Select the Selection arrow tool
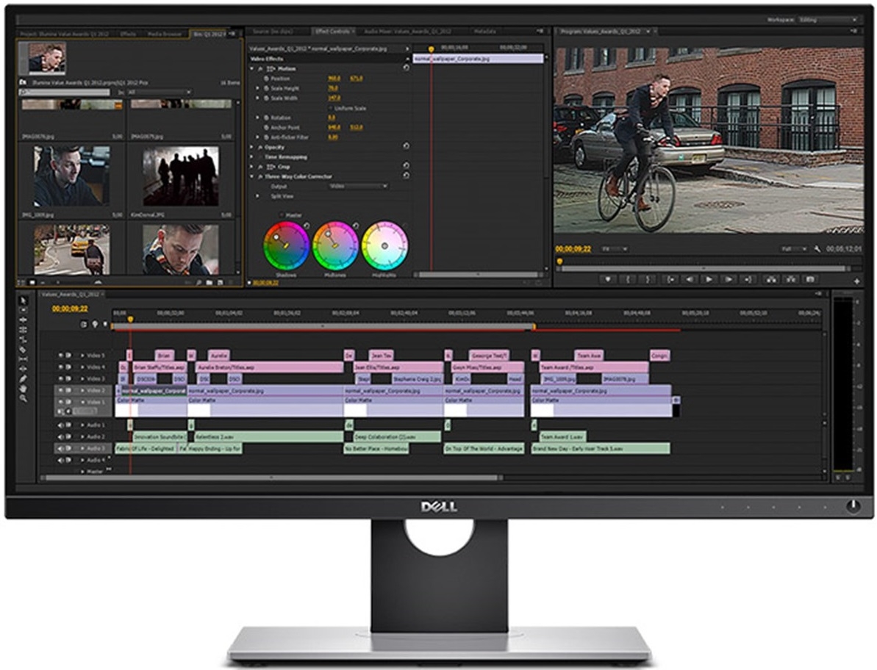This screenshot has height=670, width=877. [x=23, y=300]
